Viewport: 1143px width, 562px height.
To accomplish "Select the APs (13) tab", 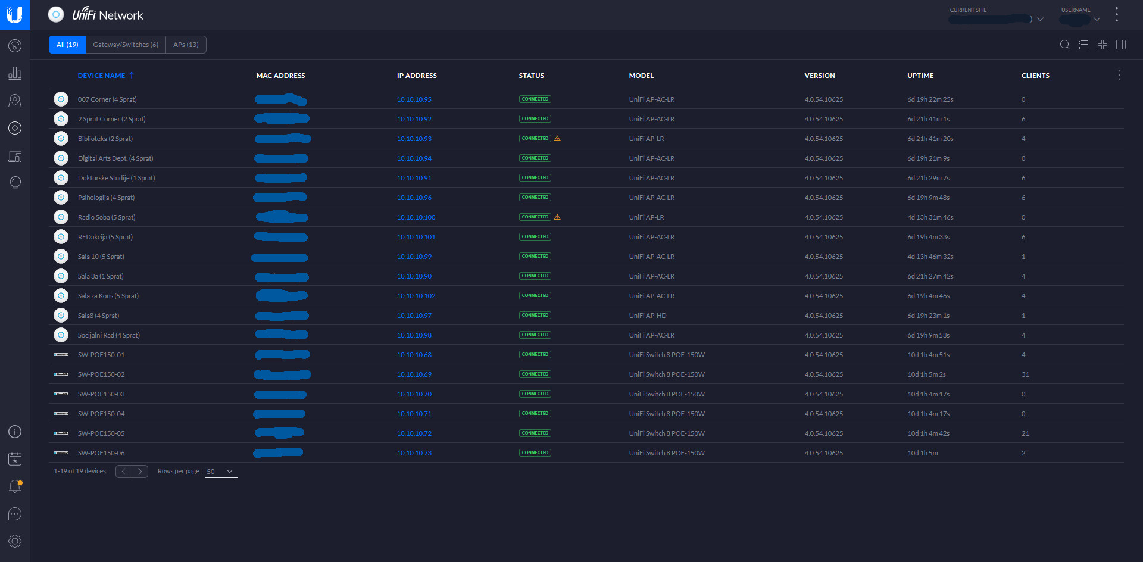I will click(186, 45).
